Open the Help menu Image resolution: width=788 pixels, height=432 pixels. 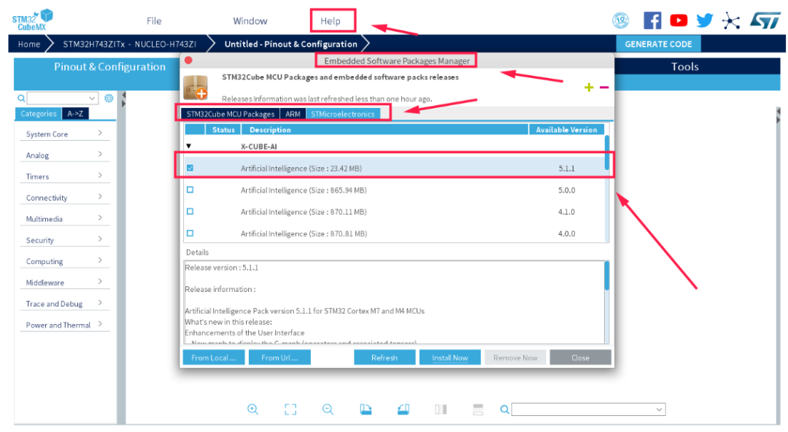(331, 20)
